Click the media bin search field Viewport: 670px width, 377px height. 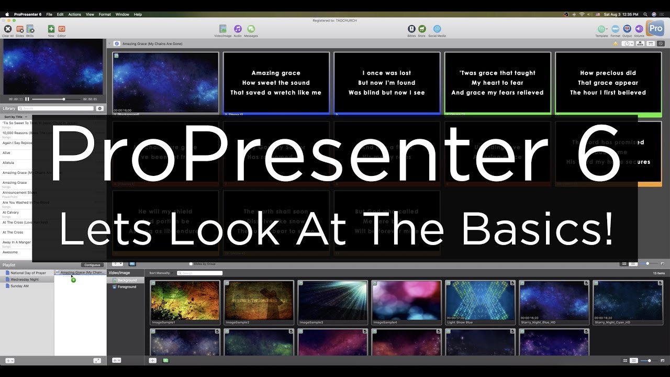[200, 273]
